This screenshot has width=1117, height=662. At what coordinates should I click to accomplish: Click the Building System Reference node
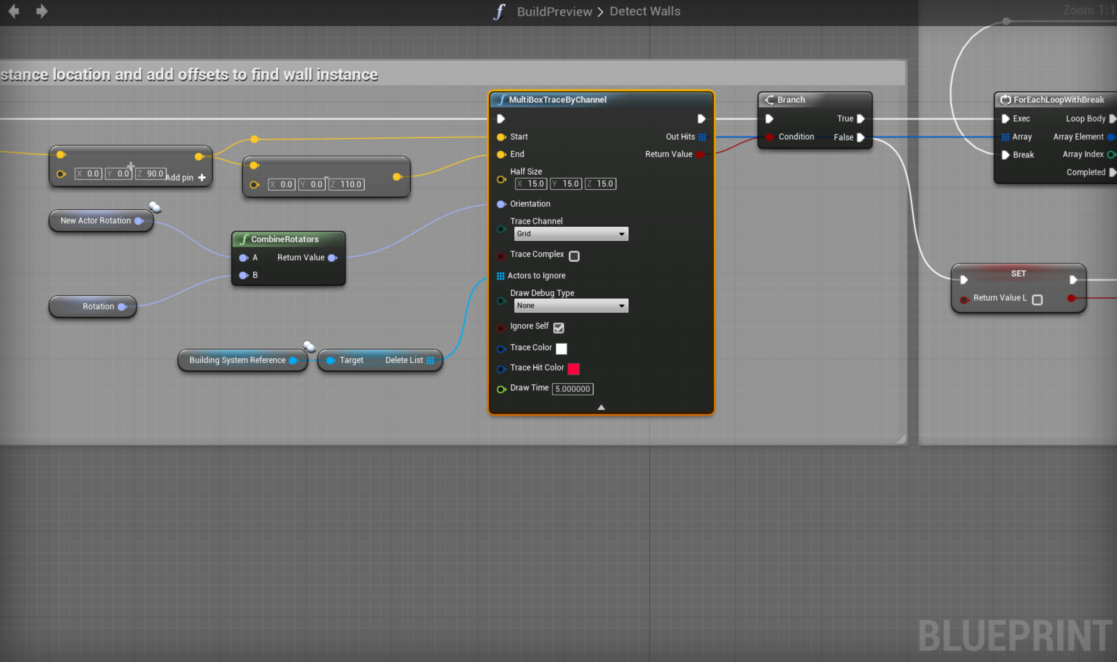pos(237,361)
